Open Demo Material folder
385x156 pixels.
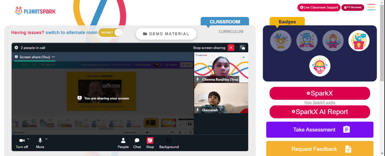pyautogui.click(x=166, y=34)
